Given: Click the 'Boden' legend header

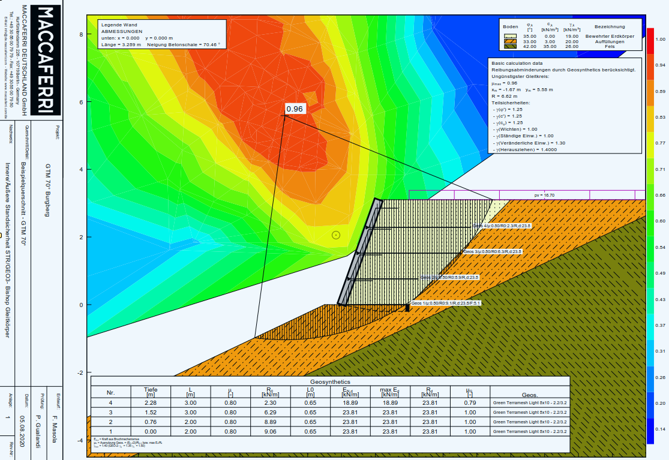Looking at the screenshot, I should (x=510, y=26).
